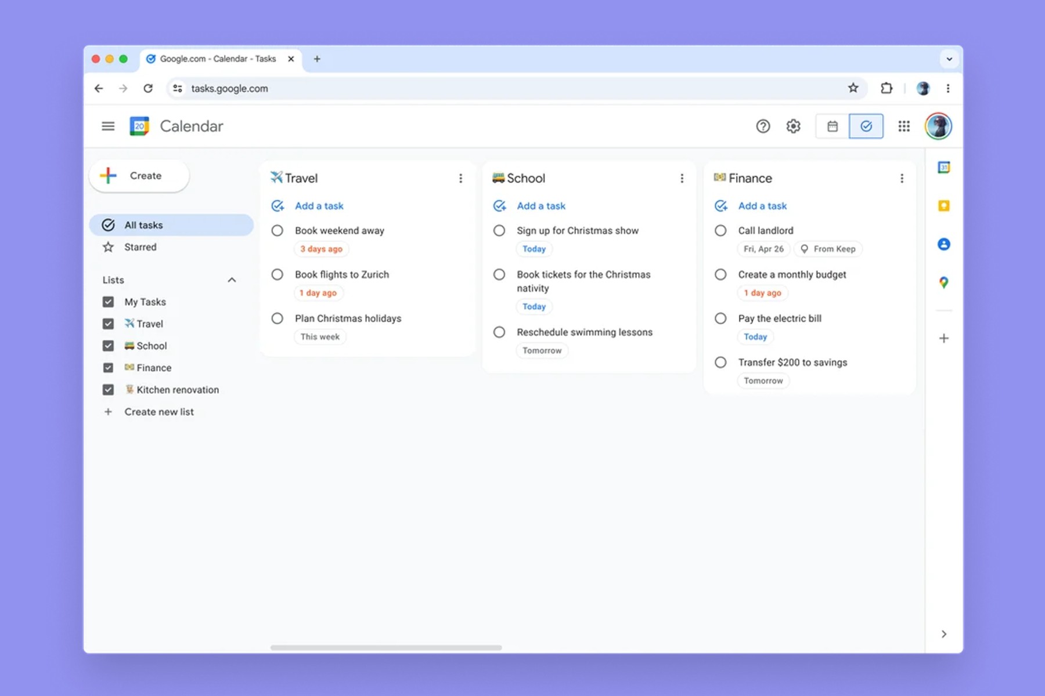Click the Create button
This screenshot has width=1045, height=696.
[x=139, y=176]
